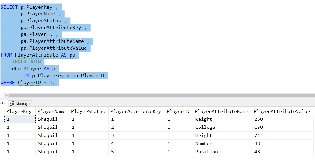The image size is (315, 161).
Task: Select the PlayerAttributeName column header
Action: point(222,111)
